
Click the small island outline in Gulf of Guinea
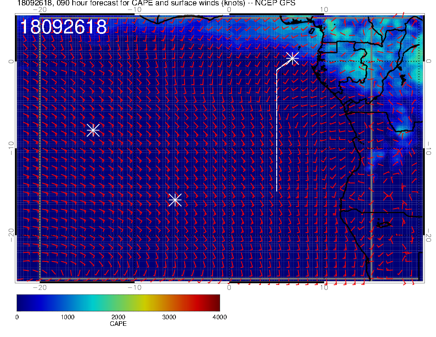click(312, 31)
